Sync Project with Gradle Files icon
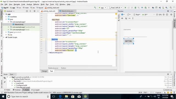This screenshot has height=99, width=176. [x=160, y=8]
